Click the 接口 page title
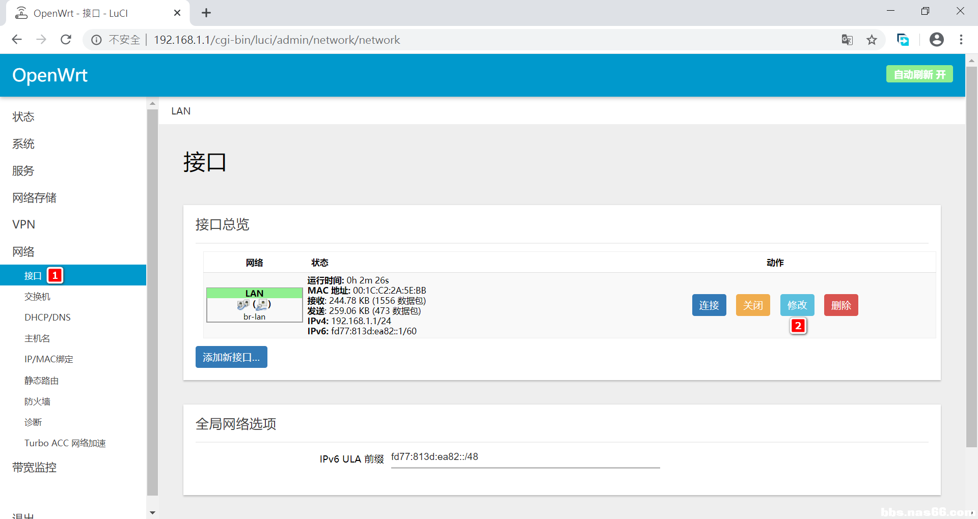 [x=205, y=162]
